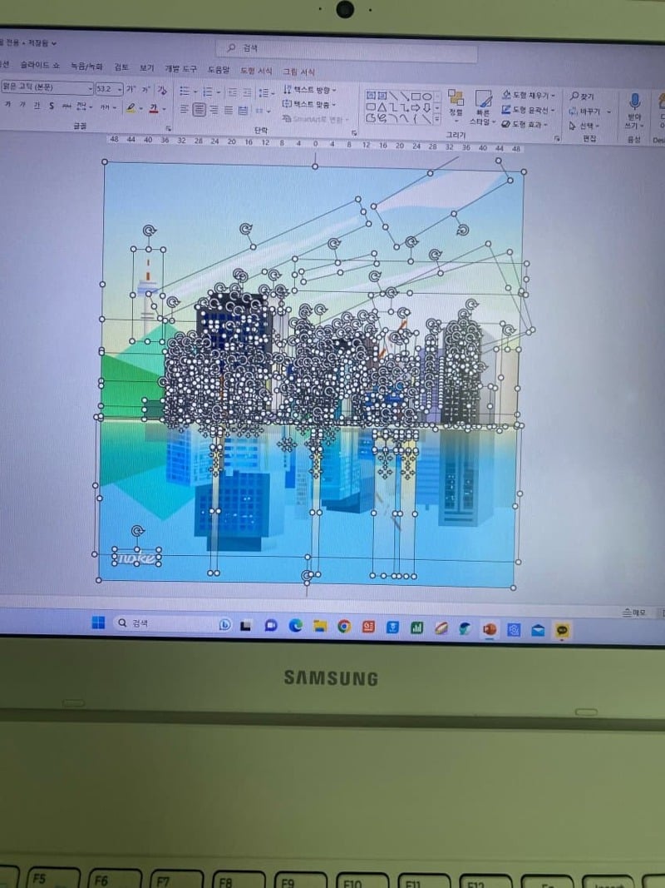Expand the font size dropdown
The height and width of the screenshot is (888, 665).
(x=121, y=89)
